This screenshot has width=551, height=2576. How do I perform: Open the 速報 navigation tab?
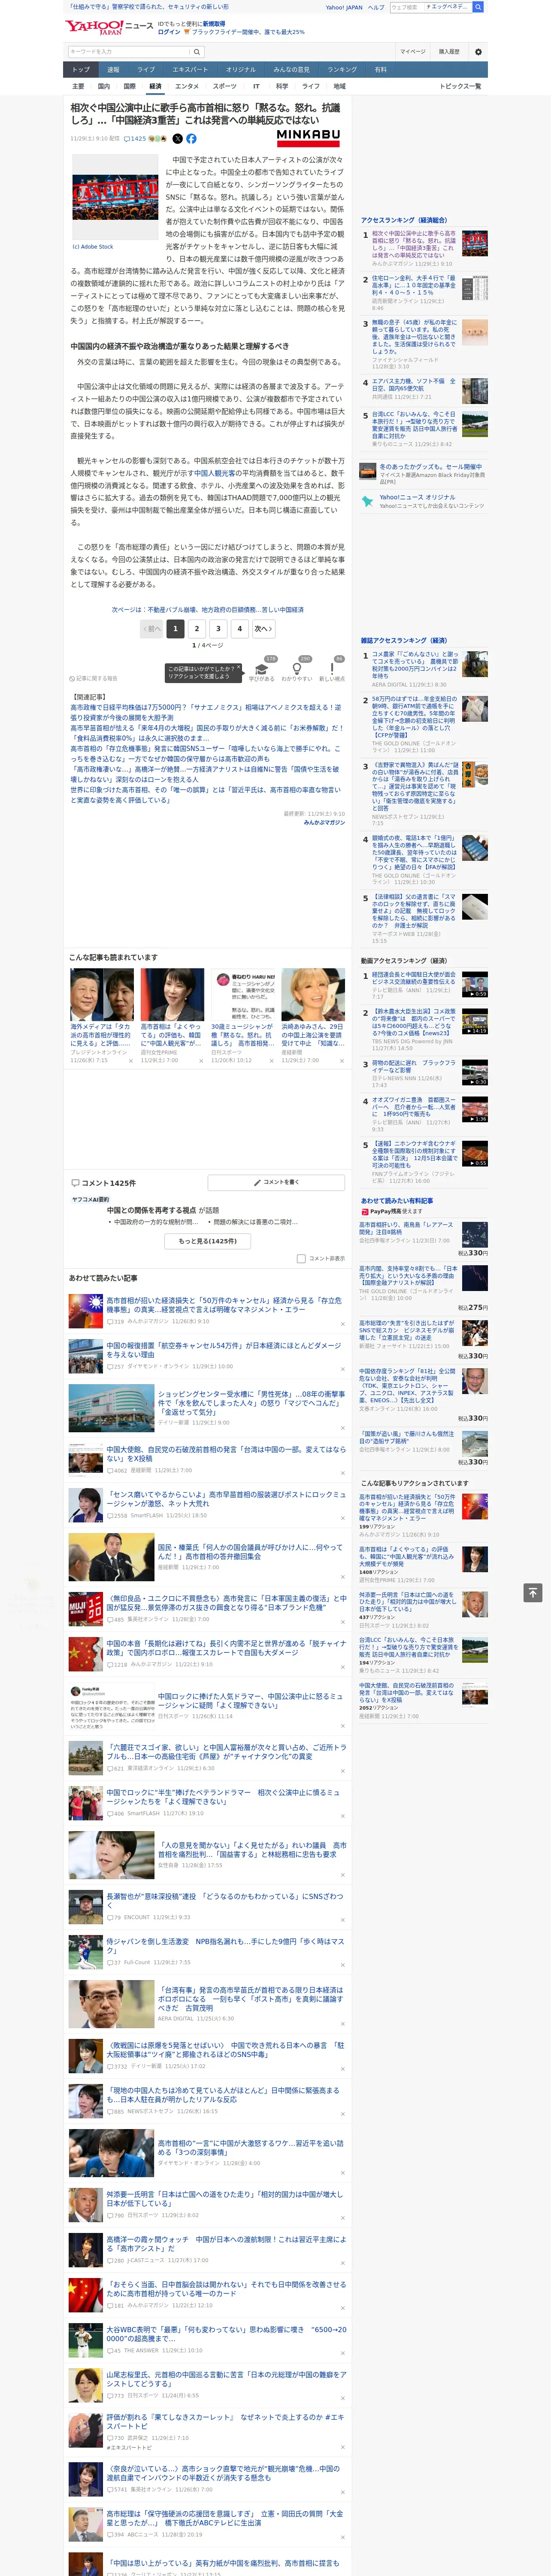pyautogui.click(x=113, y=70)
